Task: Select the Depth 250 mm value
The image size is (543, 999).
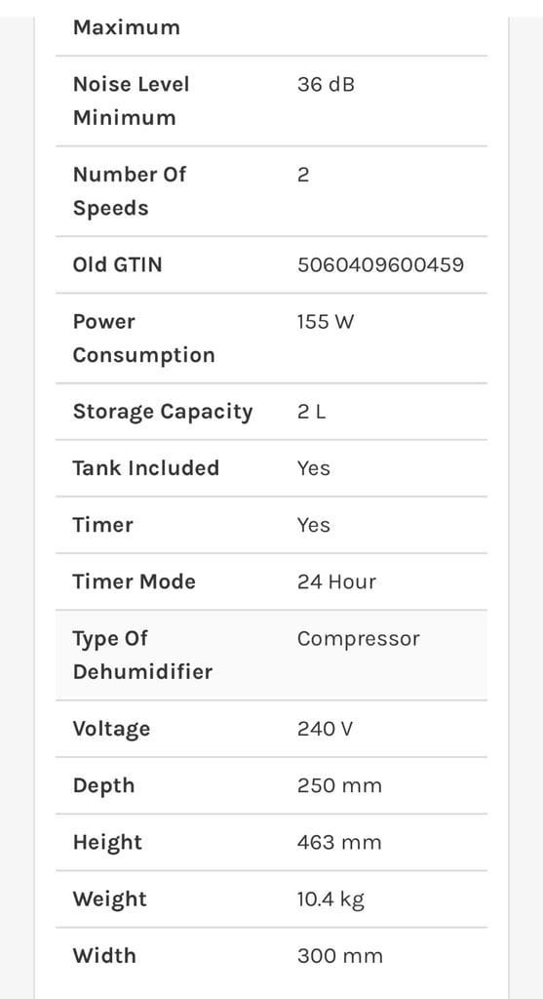Action: point(339,785)
